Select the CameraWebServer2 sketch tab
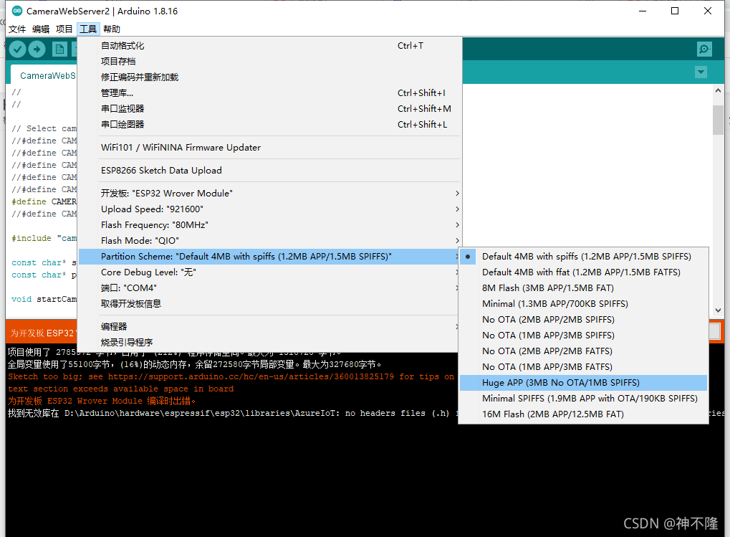Screen dimensions: 730x537 tap(45, 75)
